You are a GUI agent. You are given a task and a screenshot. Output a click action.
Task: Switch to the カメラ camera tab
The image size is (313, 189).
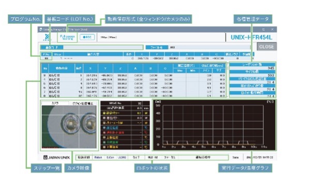pyautogui.click(x=55, y=103)
